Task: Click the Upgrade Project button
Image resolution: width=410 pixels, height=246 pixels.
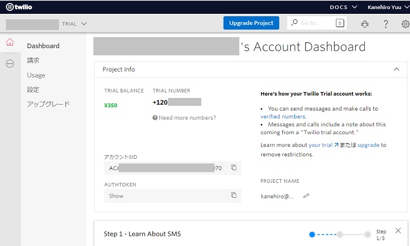Action: click(251, 23)
